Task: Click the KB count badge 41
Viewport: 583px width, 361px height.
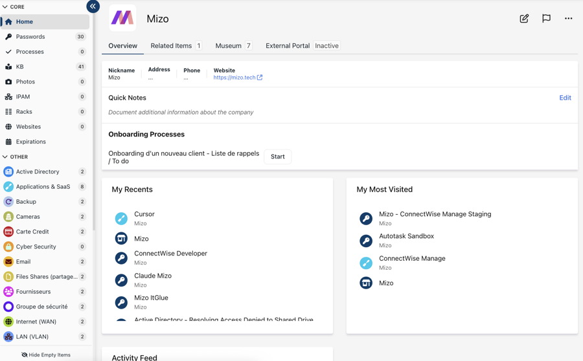Action: [81, 67]
